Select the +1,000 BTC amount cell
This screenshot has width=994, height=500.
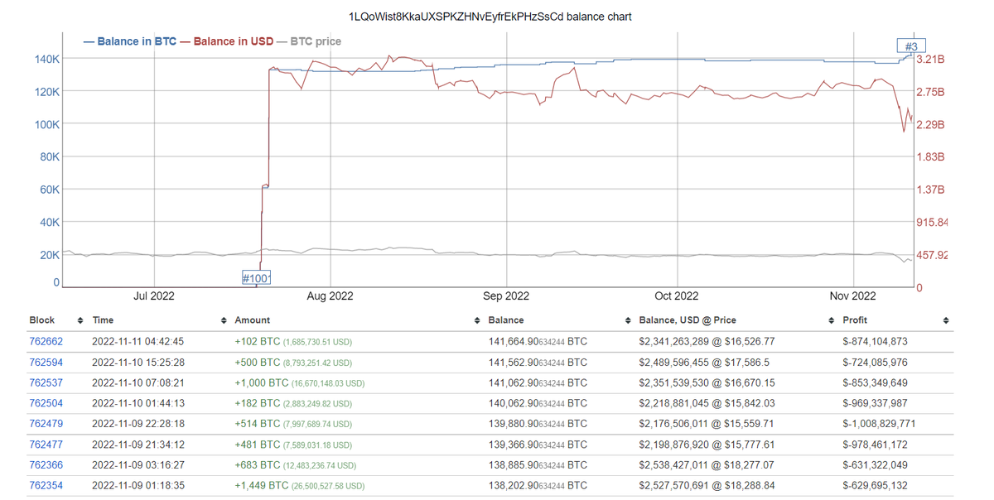click(x=299, y=382)
